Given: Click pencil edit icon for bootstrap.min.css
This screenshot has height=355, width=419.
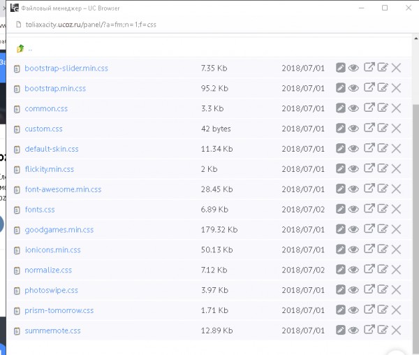Looking at the screenshot, I should pos(341,87).
